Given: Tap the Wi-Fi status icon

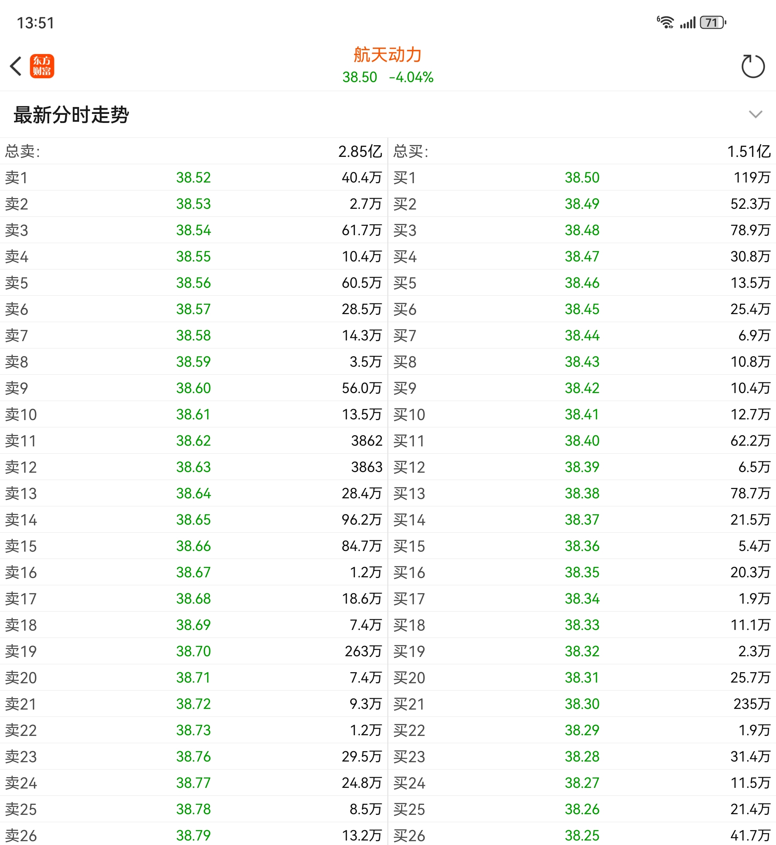Looking at the screenshot, I should [665, 22].
